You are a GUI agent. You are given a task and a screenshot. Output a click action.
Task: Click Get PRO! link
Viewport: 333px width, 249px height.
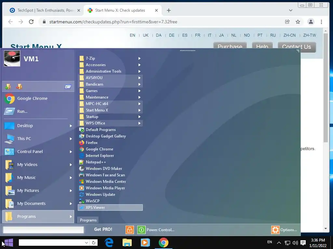click(x=103, y=229)
